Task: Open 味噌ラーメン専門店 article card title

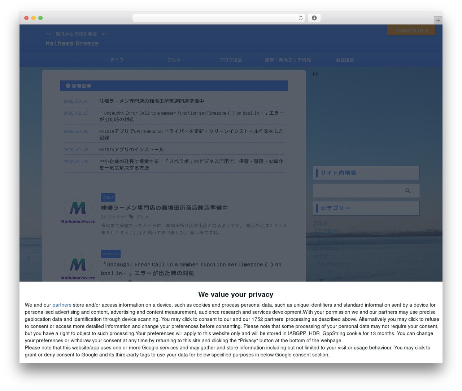Action: point(164,208)
